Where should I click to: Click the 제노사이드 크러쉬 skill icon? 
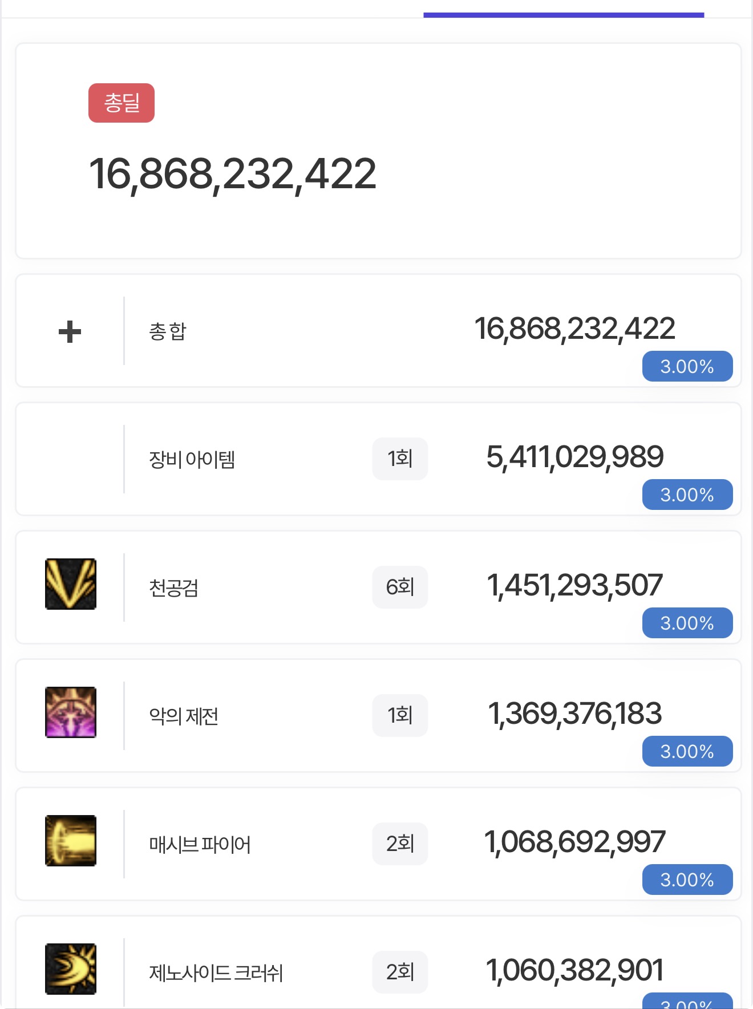pos(71,969)
